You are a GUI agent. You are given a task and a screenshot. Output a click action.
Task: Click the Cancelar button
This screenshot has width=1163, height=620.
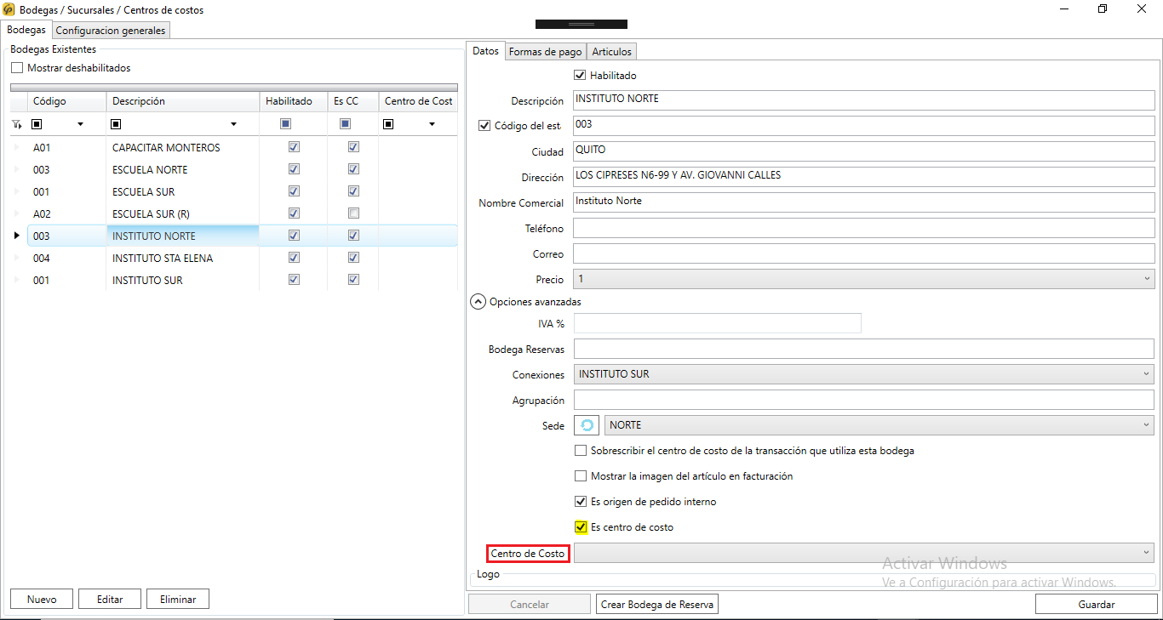pos(530,604)
